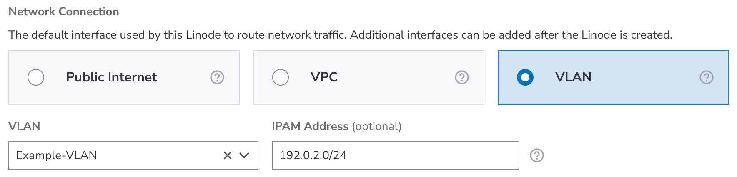Image resolution: width=737 pixels, height=177 pixels.
Task: Clear the Example-VLAN selection with the X icon
Action: (227, 155)
